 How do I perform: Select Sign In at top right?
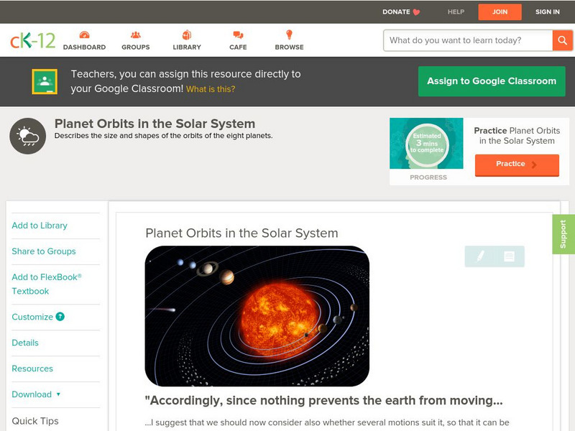(548, 11)
